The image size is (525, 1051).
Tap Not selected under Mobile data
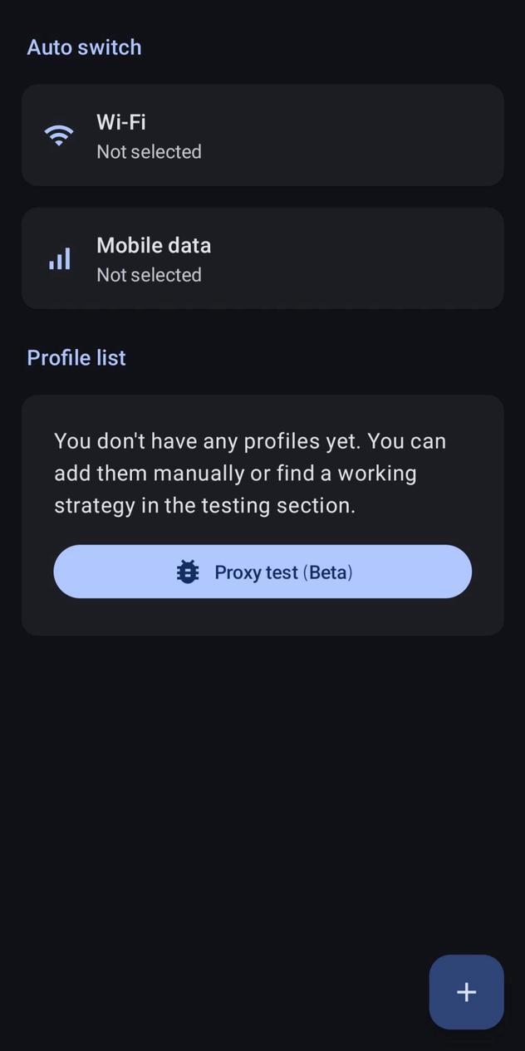coord(149,274)
